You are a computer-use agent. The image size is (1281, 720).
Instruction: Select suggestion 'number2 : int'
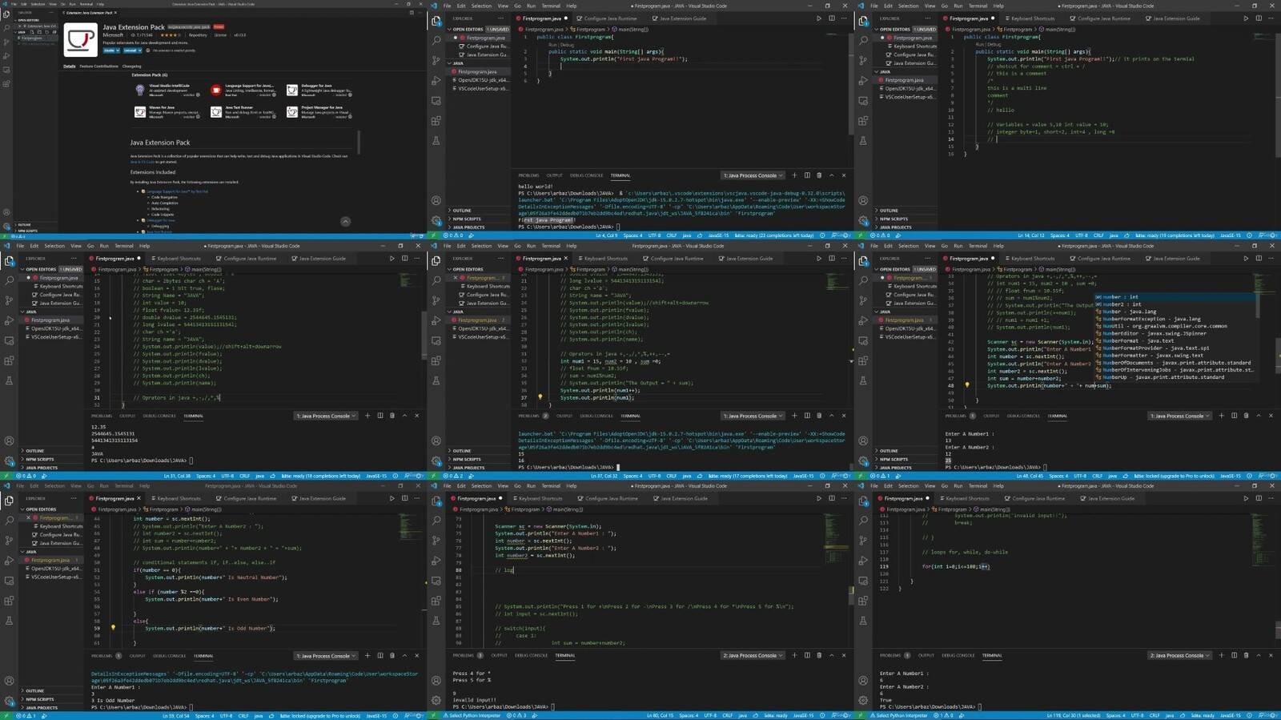(1176, 304)
